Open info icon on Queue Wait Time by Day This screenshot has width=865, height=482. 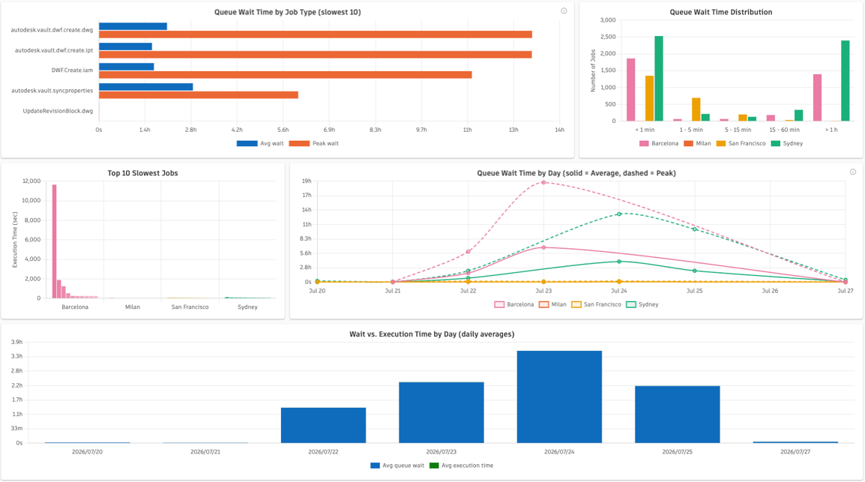click(x=853, y=172)
